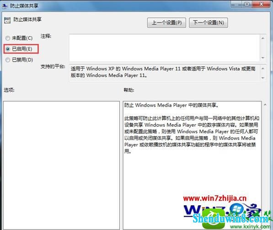Click the empty 选项 options pane

tap(61, 165)
